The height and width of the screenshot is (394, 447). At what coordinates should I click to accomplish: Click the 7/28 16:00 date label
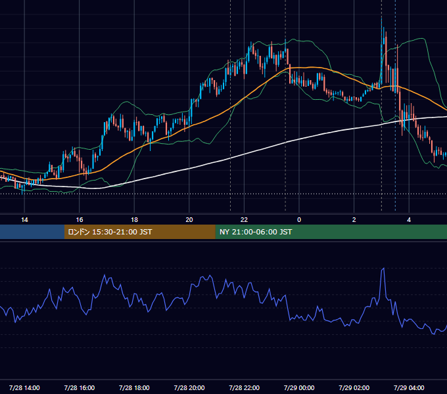click(80, 387)
